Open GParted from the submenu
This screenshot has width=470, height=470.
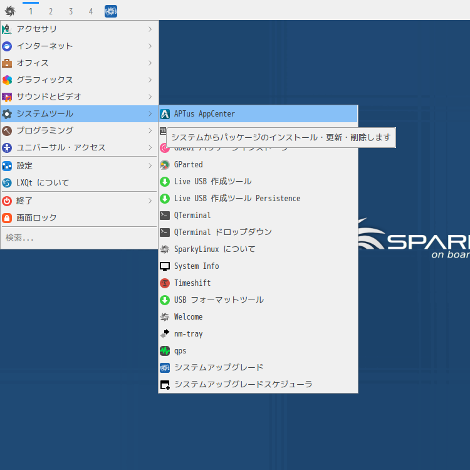click(258, 165)
